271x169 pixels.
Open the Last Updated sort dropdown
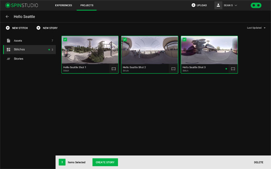[x=256, y=28]
